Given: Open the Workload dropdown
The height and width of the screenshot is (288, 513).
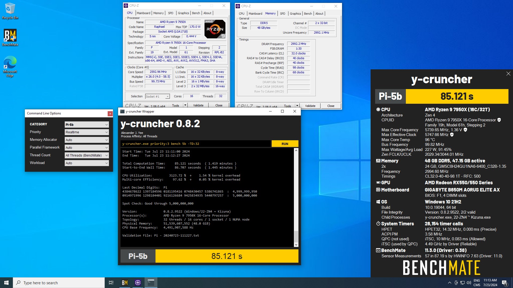Looking at the screenshot, I should [87, 163].
